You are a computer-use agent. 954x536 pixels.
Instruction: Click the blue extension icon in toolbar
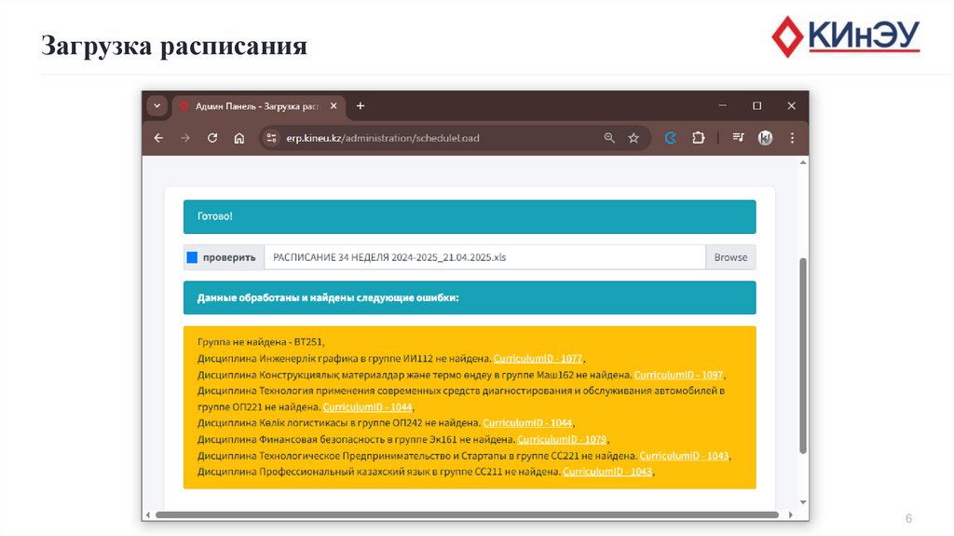coord(671,138)
